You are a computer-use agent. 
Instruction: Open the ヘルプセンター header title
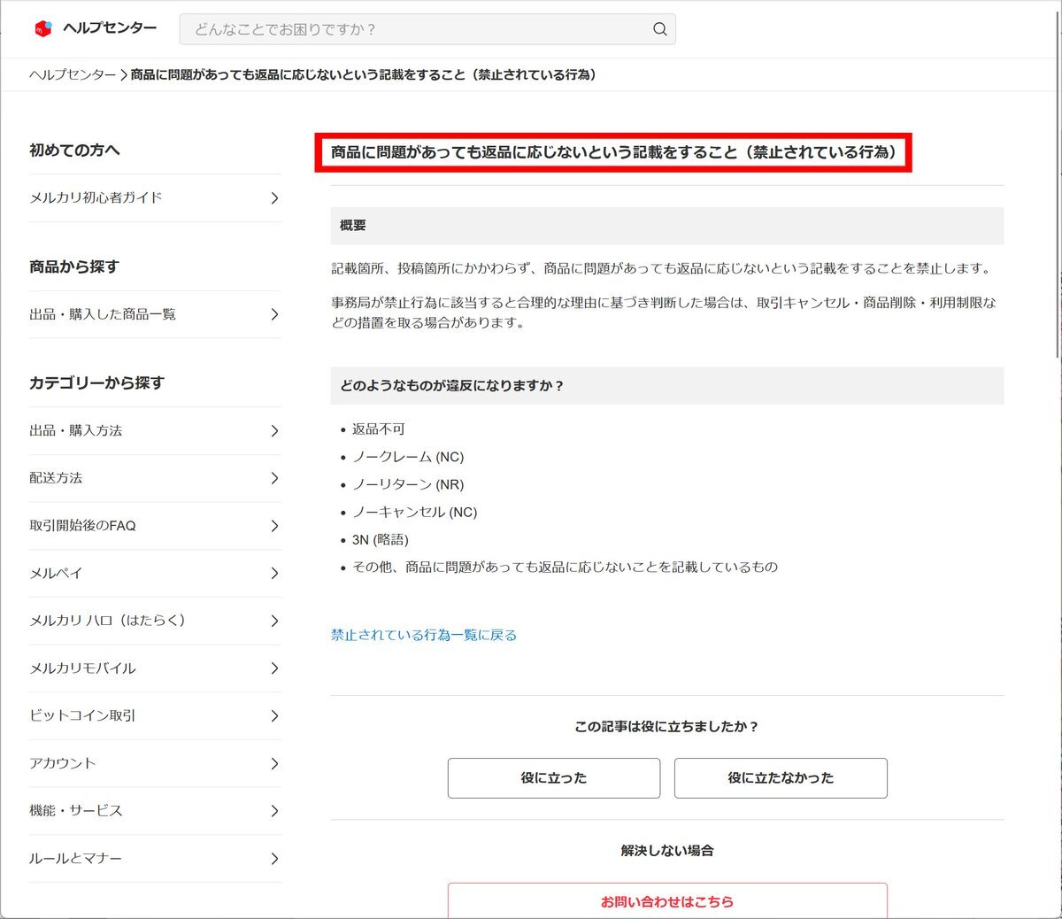coord(110,28)
